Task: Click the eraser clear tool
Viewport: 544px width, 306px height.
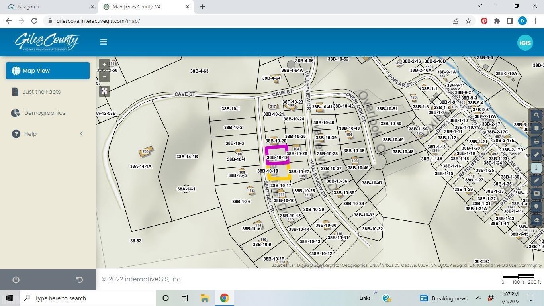Action: [x=536, y=220]
